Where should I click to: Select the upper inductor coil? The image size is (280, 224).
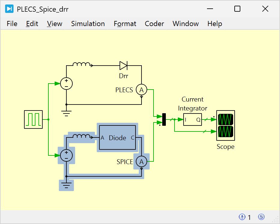point(82,64)
